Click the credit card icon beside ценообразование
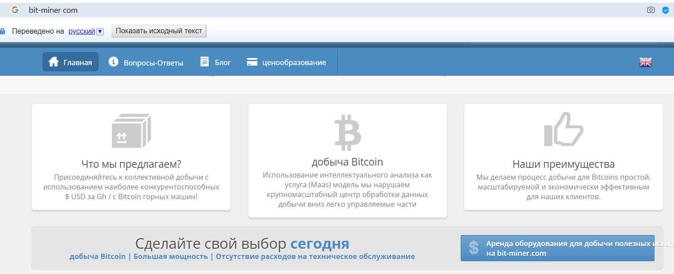Viewport: 674px width, 274px height. (x=252, y=62)
